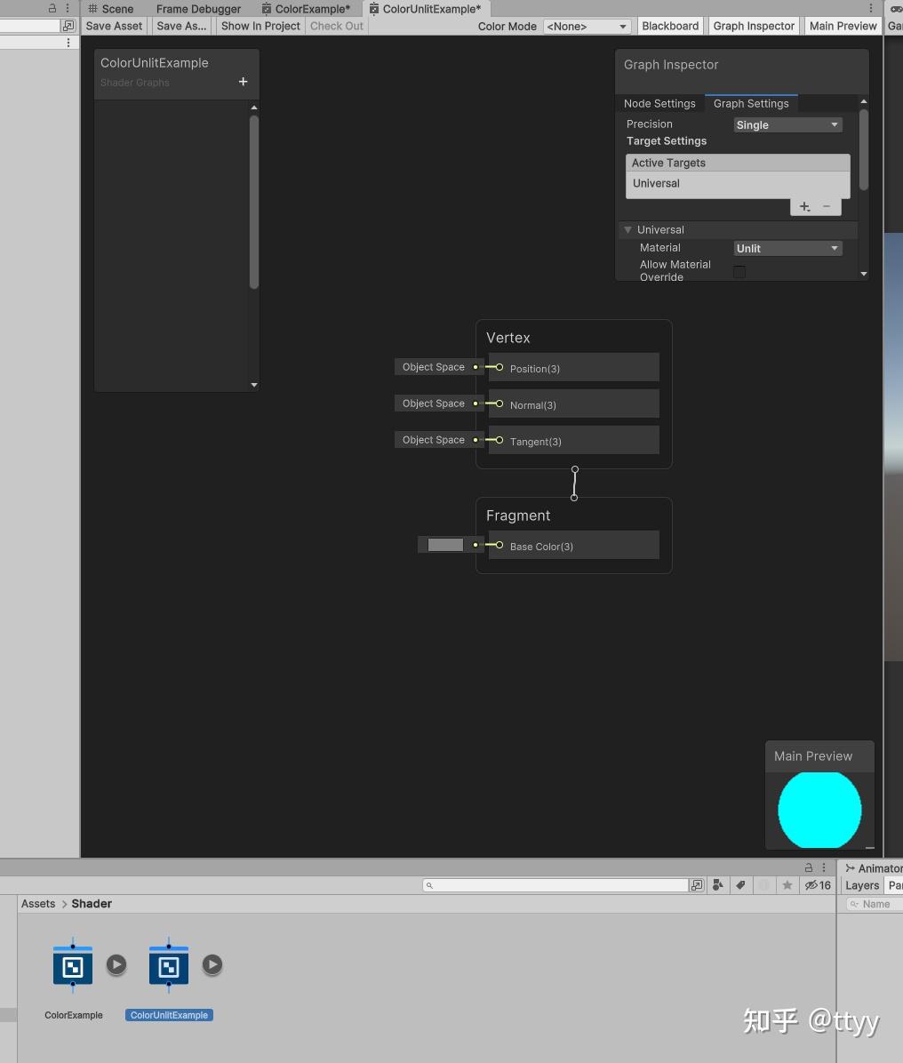Click the hidden packages eye icon showing 16

(817, 884)
